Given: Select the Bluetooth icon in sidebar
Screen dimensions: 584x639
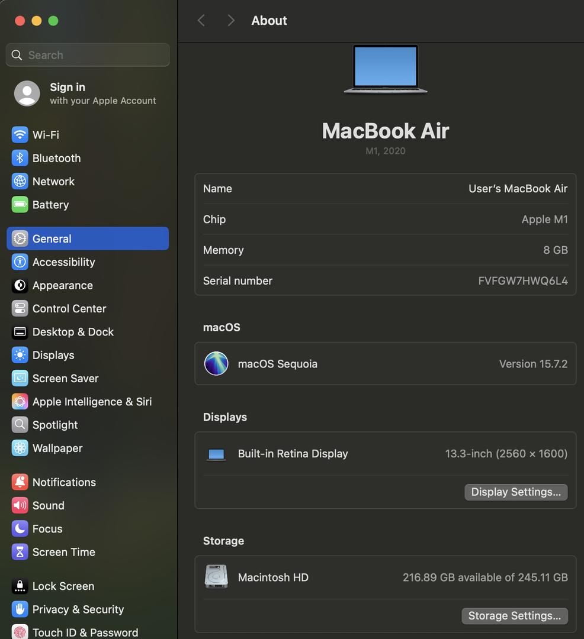Looking at the screenshot, I should point(20,158).
